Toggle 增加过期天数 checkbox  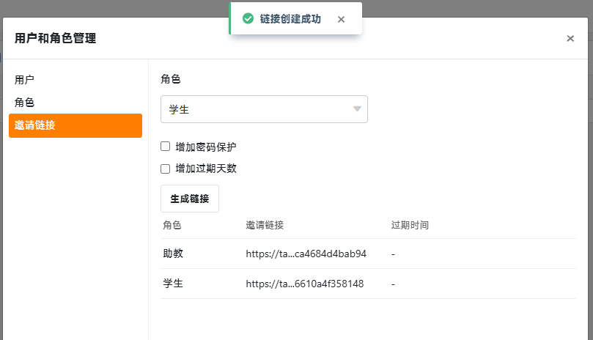pyautogui.click(x=165, y=169)
